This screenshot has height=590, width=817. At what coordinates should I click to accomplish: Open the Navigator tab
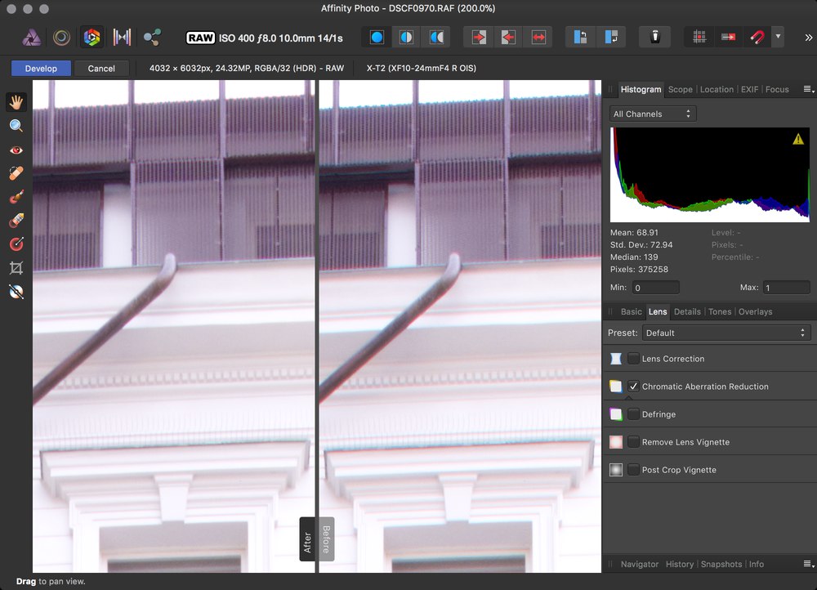640,564
